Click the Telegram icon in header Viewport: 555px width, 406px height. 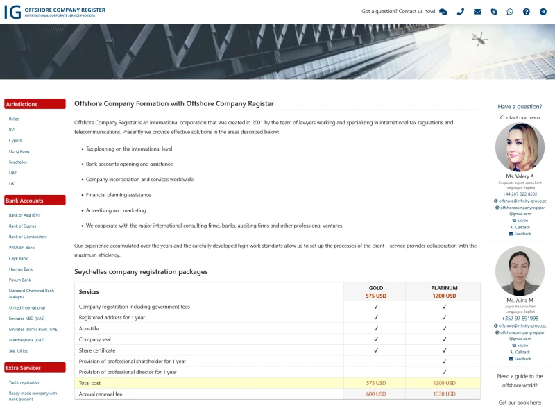point(543,12)
